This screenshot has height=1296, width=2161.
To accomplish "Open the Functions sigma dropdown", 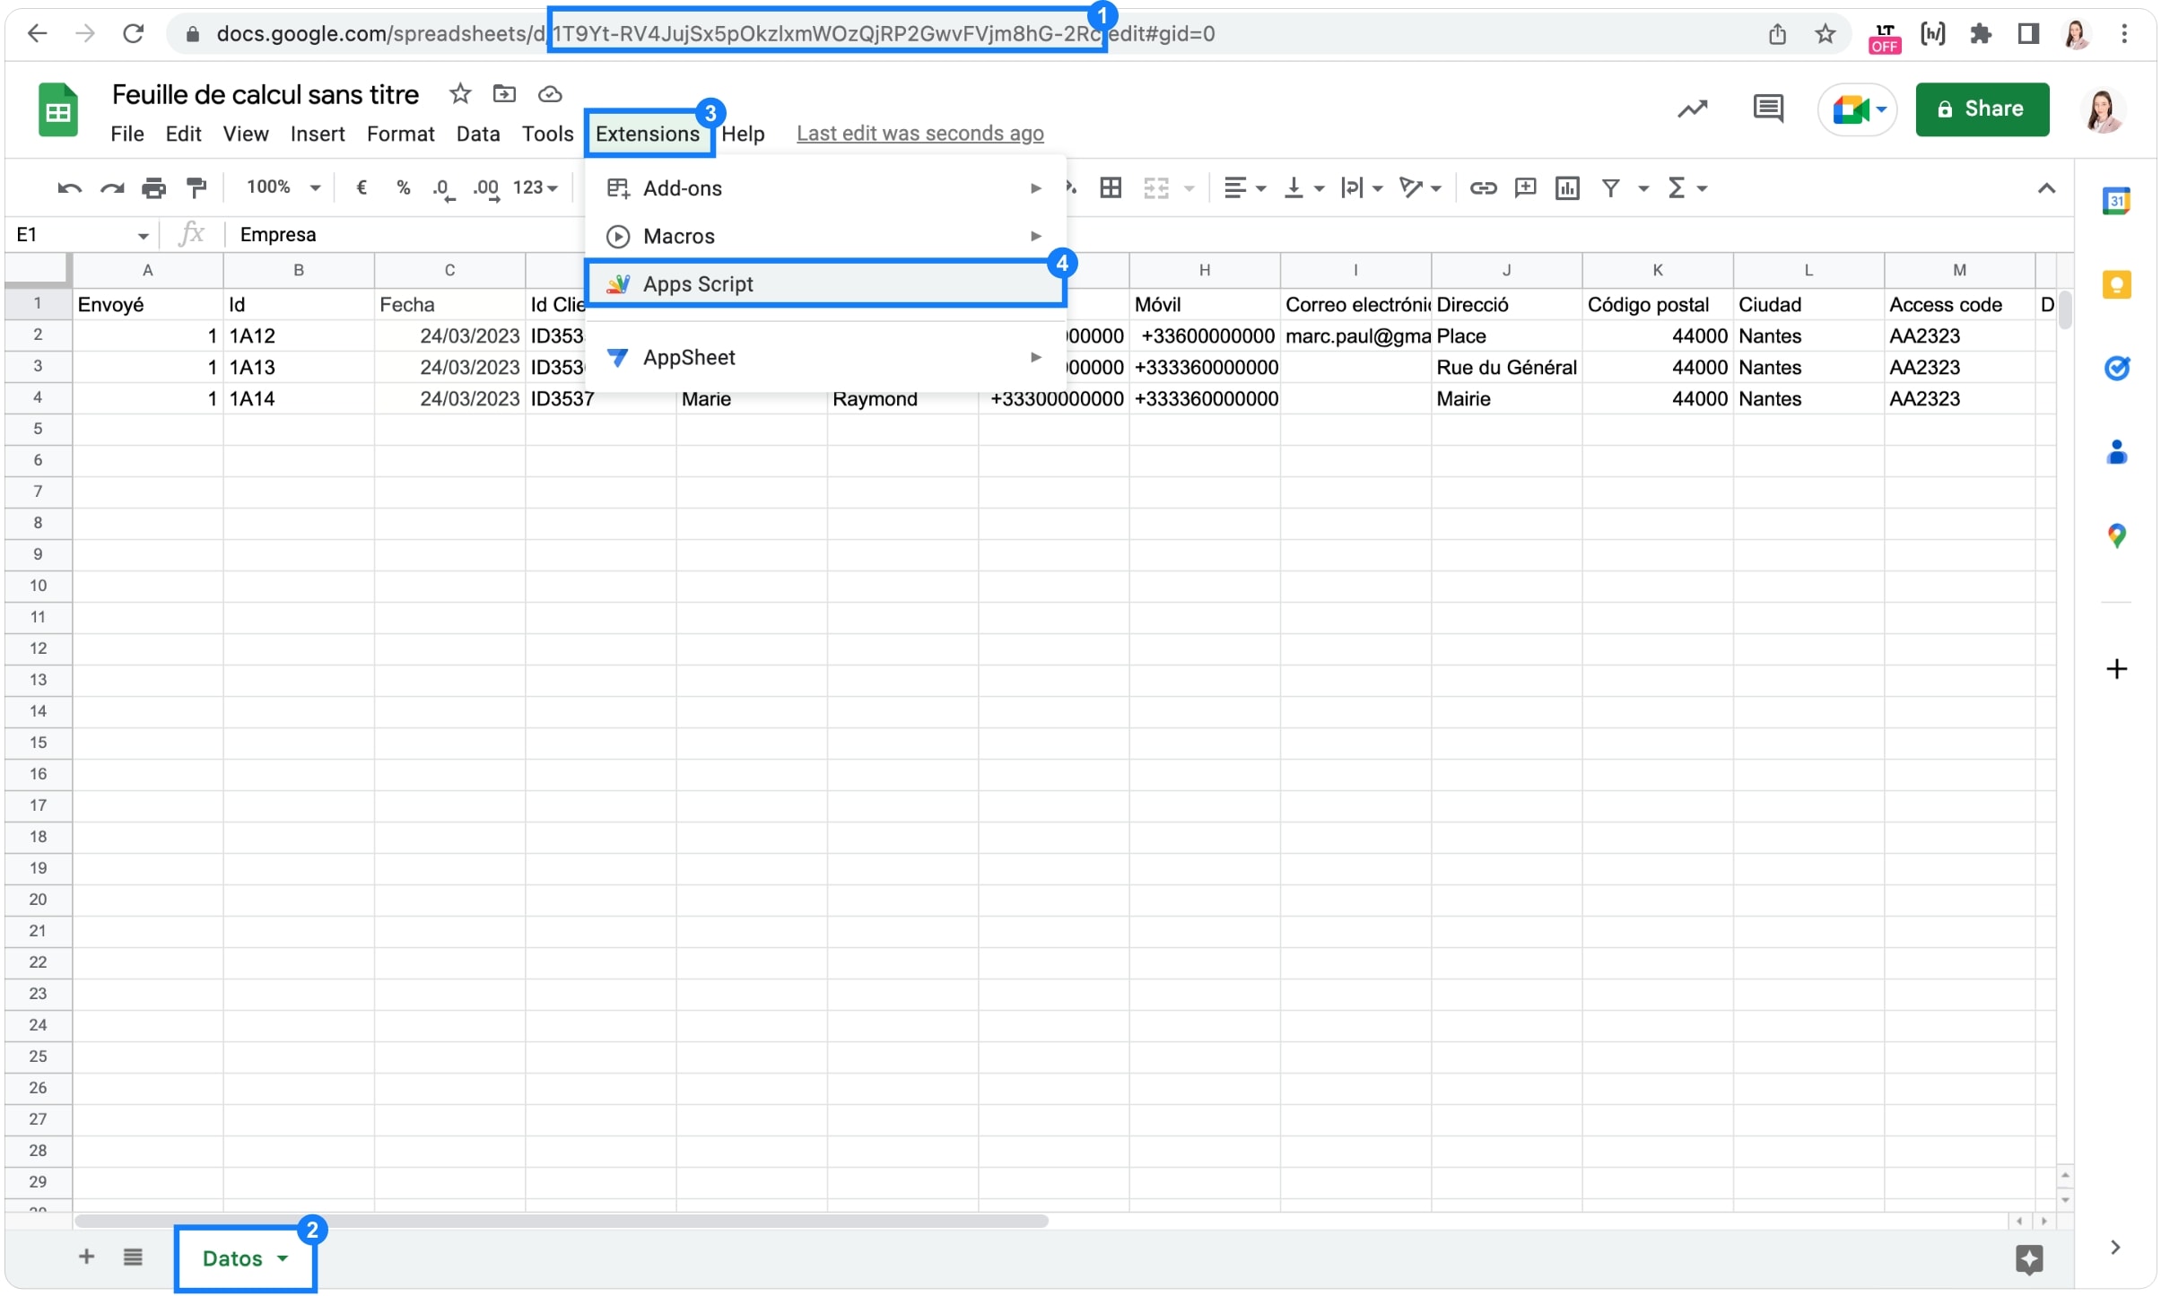I will tap(1686, 187).
